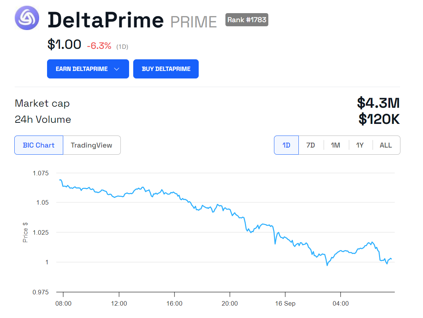Expand the Earn DeltaPrime dropdown chevron
This screenshot has width=423, height=318.
click(117, 69)
